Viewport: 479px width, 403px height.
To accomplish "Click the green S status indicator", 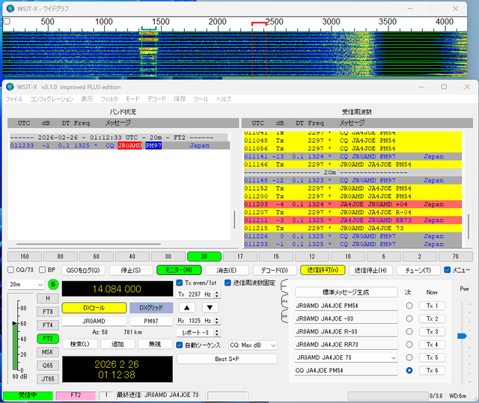I will pos(53,285).
